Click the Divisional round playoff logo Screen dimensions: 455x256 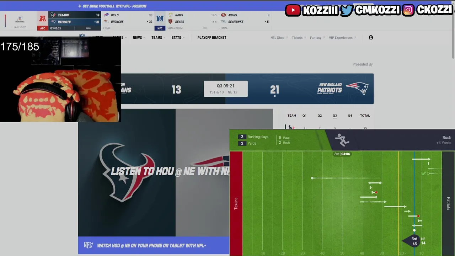[x=20, y=19]
